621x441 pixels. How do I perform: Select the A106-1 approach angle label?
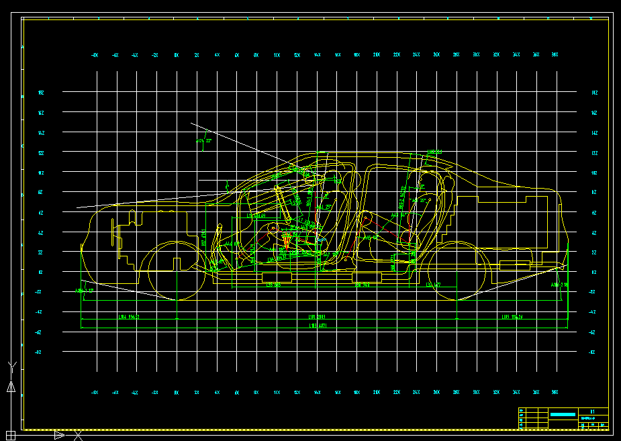[x=84, y=291]
